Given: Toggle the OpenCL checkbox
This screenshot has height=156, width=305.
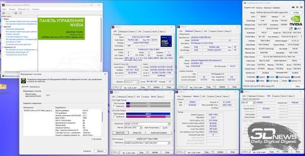Looking at the screenshot, I should [x=258, y=77].
